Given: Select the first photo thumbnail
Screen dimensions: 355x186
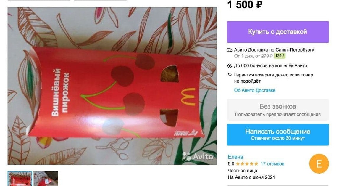Looking at the screenshot, I should tap(20, 179).
